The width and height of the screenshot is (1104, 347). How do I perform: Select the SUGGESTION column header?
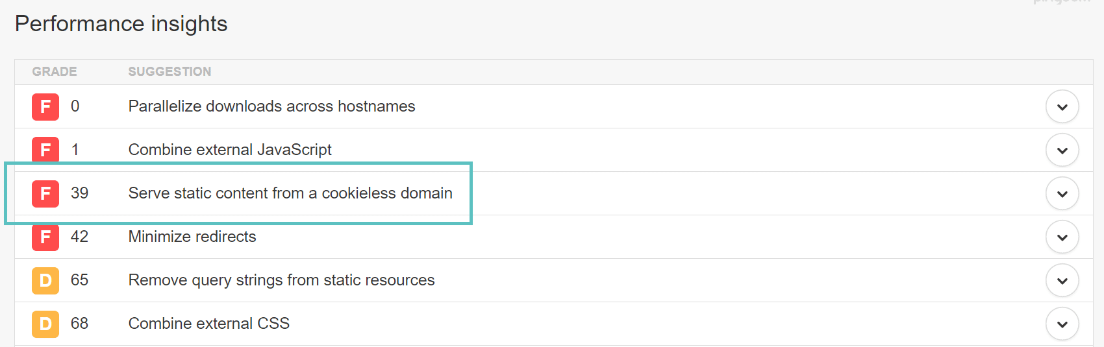coord(169,71)
